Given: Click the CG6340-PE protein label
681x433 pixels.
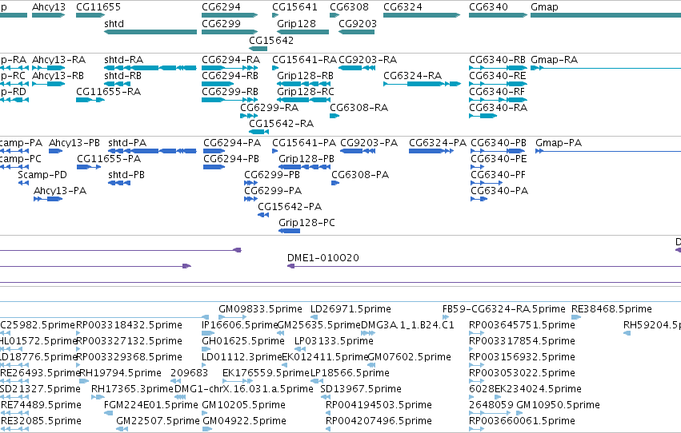Looking at the screenshot, I should point(499,159).
